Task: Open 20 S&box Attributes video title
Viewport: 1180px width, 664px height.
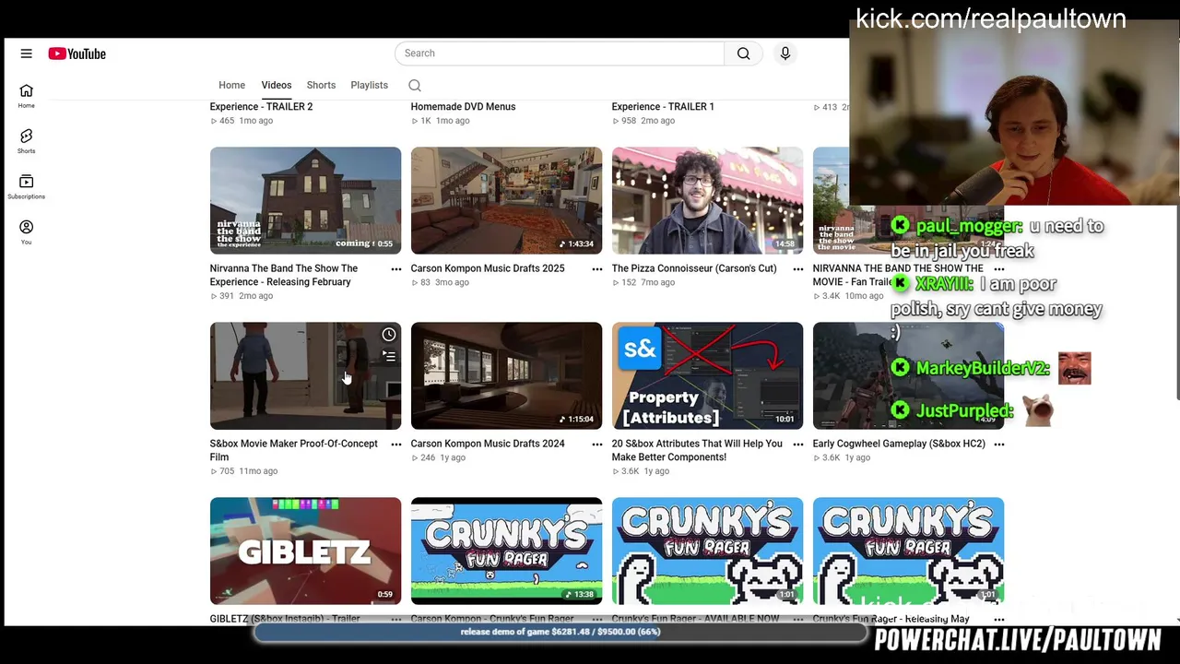Action: pyautogui.click(x=697, y=450)
